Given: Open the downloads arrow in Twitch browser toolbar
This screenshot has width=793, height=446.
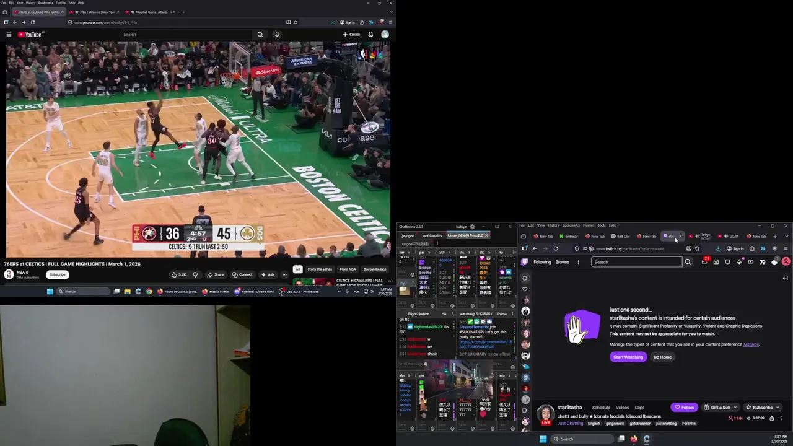Looking at the screenshot, I should pyautogui.click(x=719, y=248).
